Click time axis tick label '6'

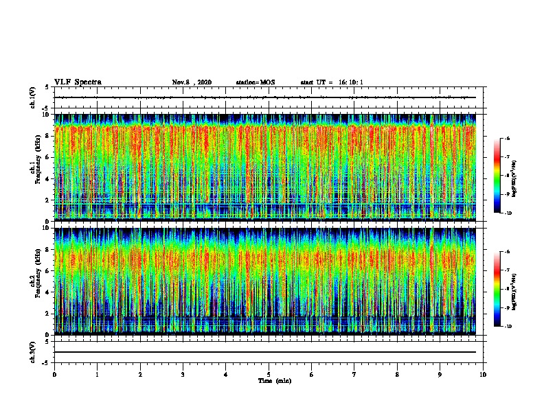(312, 375)
